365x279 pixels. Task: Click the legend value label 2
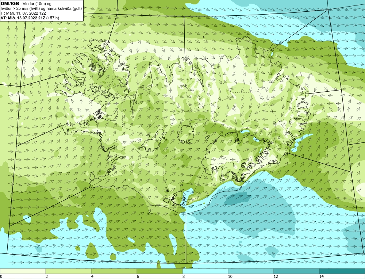(x=47, y=276)
